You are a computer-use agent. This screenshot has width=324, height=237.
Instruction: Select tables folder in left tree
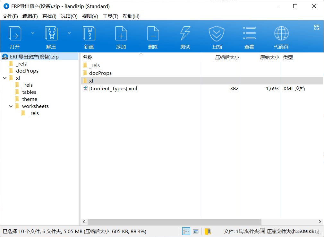(29, 92)
